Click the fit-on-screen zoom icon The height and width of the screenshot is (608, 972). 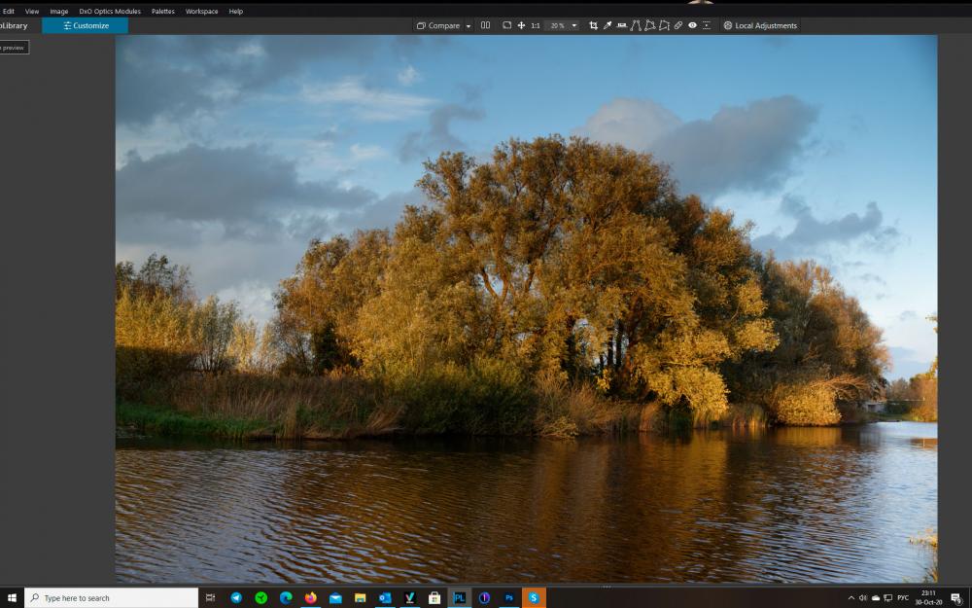click(506, 25)
